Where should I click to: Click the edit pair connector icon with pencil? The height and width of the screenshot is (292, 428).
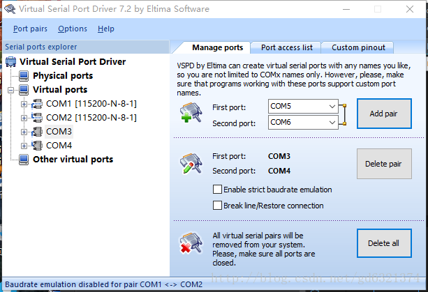coord(191,164)
